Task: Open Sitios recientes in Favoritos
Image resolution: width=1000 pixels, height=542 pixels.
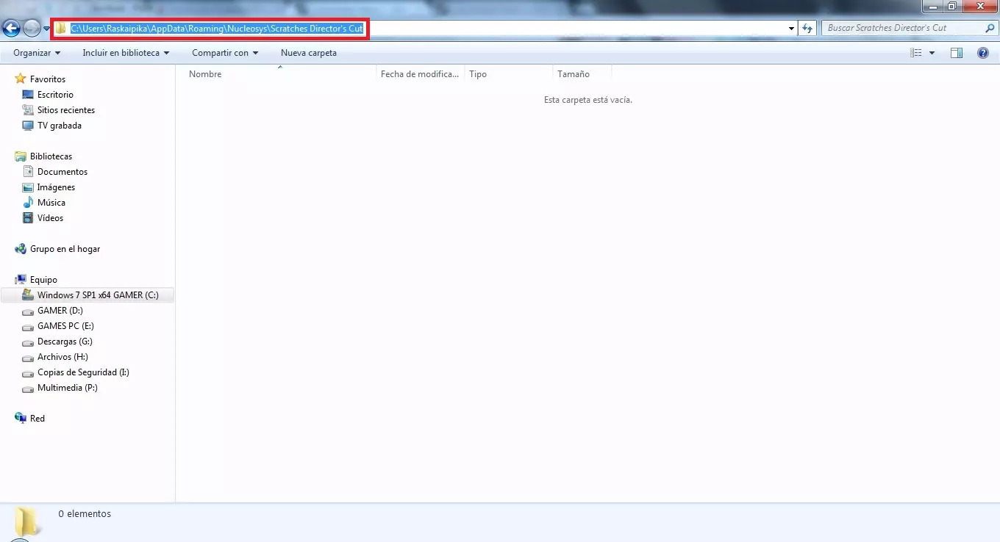Action: point(66,110)
